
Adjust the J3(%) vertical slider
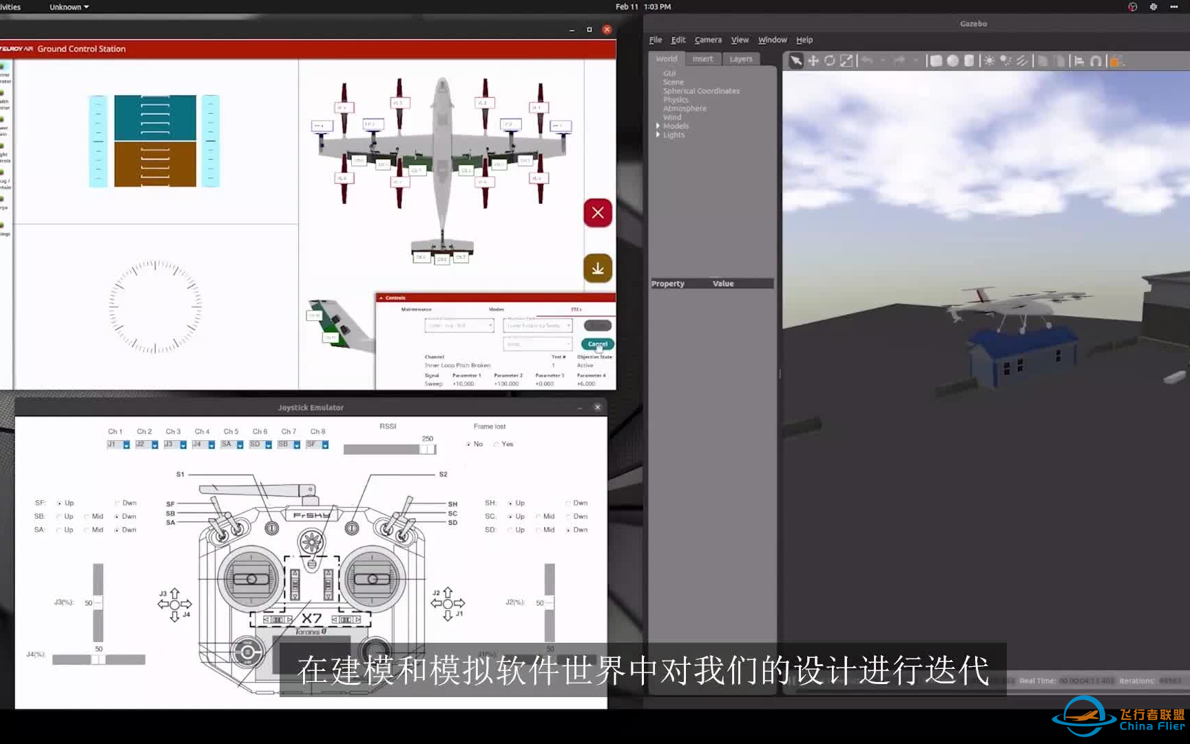point(98,603)
